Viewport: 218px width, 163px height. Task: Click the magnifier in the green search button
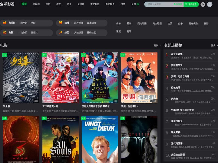pyautogui.click(x=186, y=4)
